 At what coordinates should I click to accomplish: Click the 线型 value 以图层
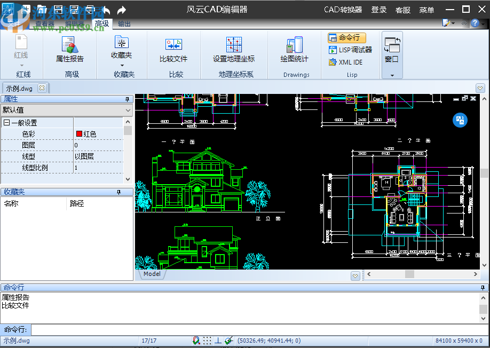tap(98, 156)
